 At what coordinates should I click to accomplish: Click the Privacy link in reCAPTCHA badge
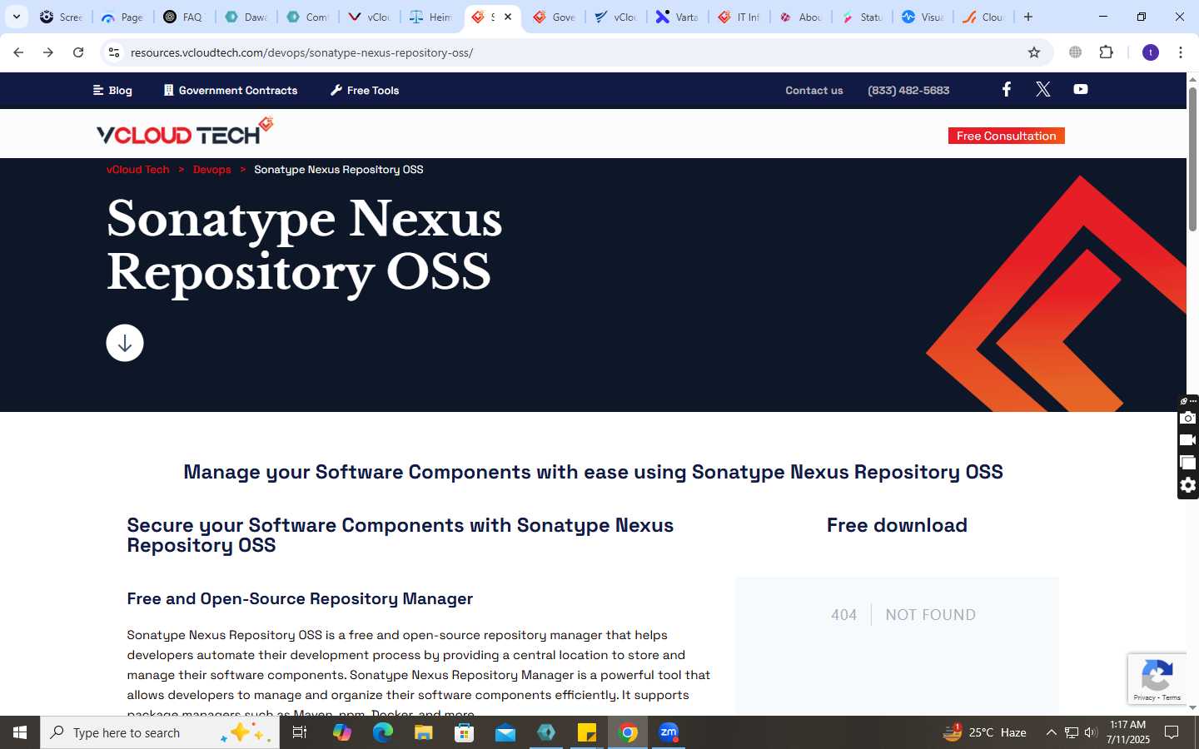click(1144, 697)
